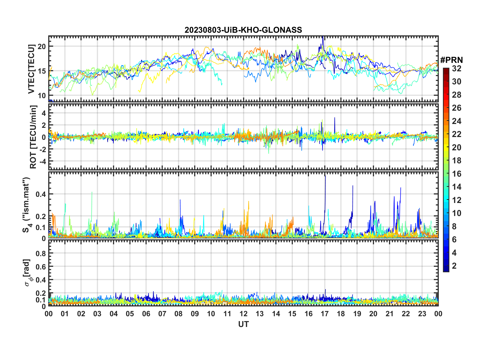The width and height of the screenshot is (487, 340).
Task: Select PRN colorbar tick label "22"
Action: pyautogui.click(x=457, y=134)
